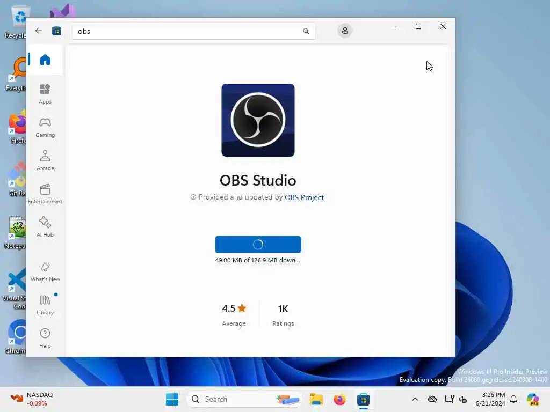Click the Microsoft Store taskbar icon
Viewport: 550px width, 412px height.
[363, 399]
